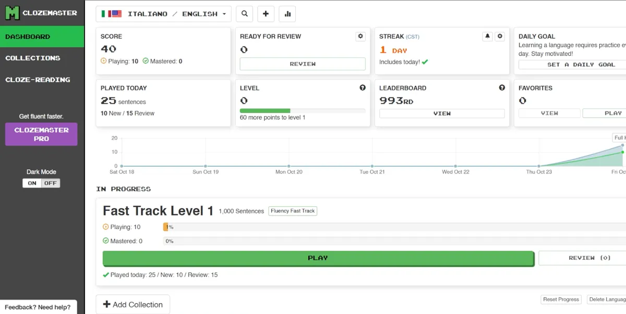This screenshot has width=626, height=314.
Task: Go to Cloze-Reading in sidebar
Action: [x=38, y=80]
